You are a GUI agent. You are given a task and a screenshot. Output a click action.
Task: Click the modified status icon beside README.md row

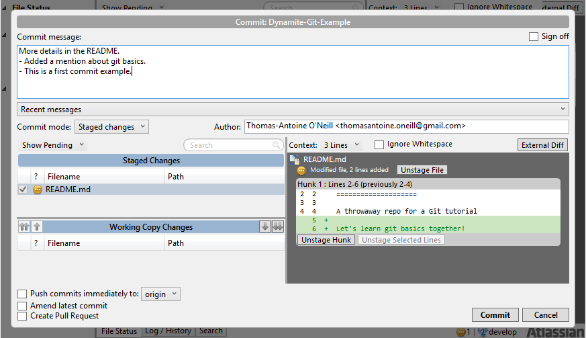[38, 189]
